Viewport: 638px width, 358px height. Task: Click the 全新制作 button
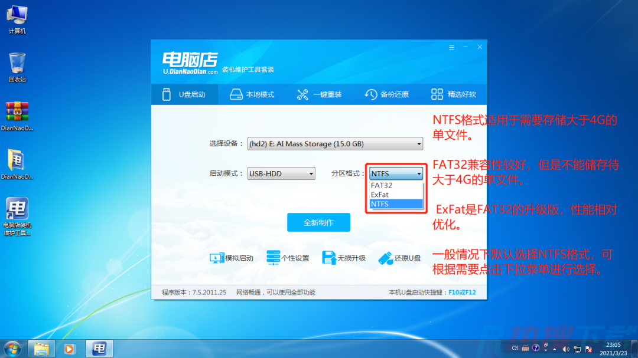pos(318,222)
